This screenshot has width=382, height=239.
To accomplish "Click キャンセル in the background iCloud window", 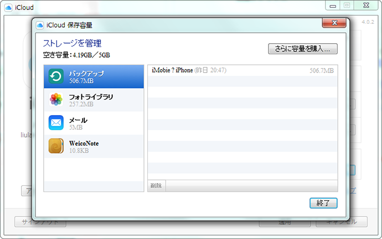I will [x=342, y=222].
